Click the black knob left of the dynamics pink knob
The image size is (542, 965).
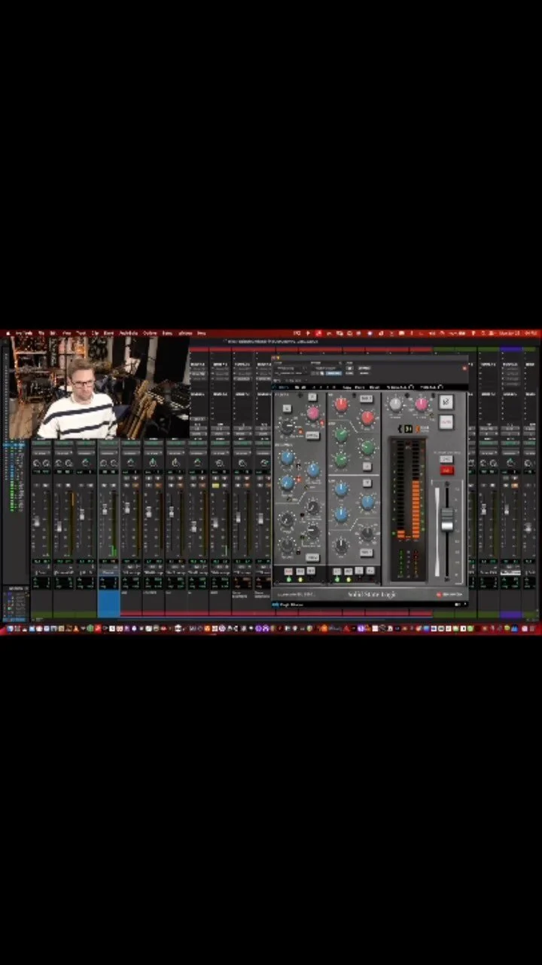[x=287, y=427]
